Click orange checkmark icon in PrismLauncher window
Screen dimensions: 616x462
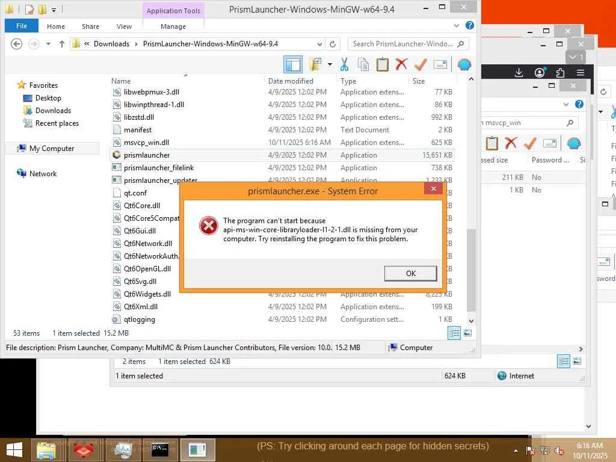[x=420, y=64]
